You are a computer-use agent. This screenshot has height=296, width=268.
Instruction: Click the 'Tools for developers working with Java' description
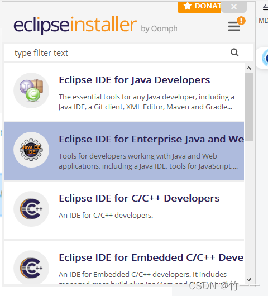[x=148, y=161]
